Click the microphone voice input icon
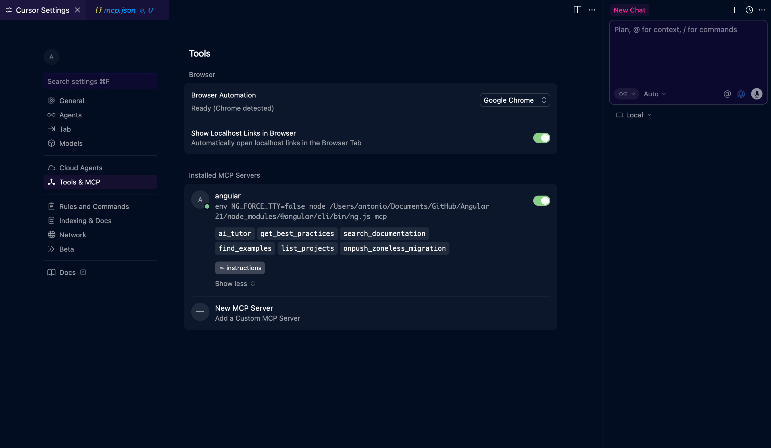This screenshot has height=448, width=771. [756, 94]
